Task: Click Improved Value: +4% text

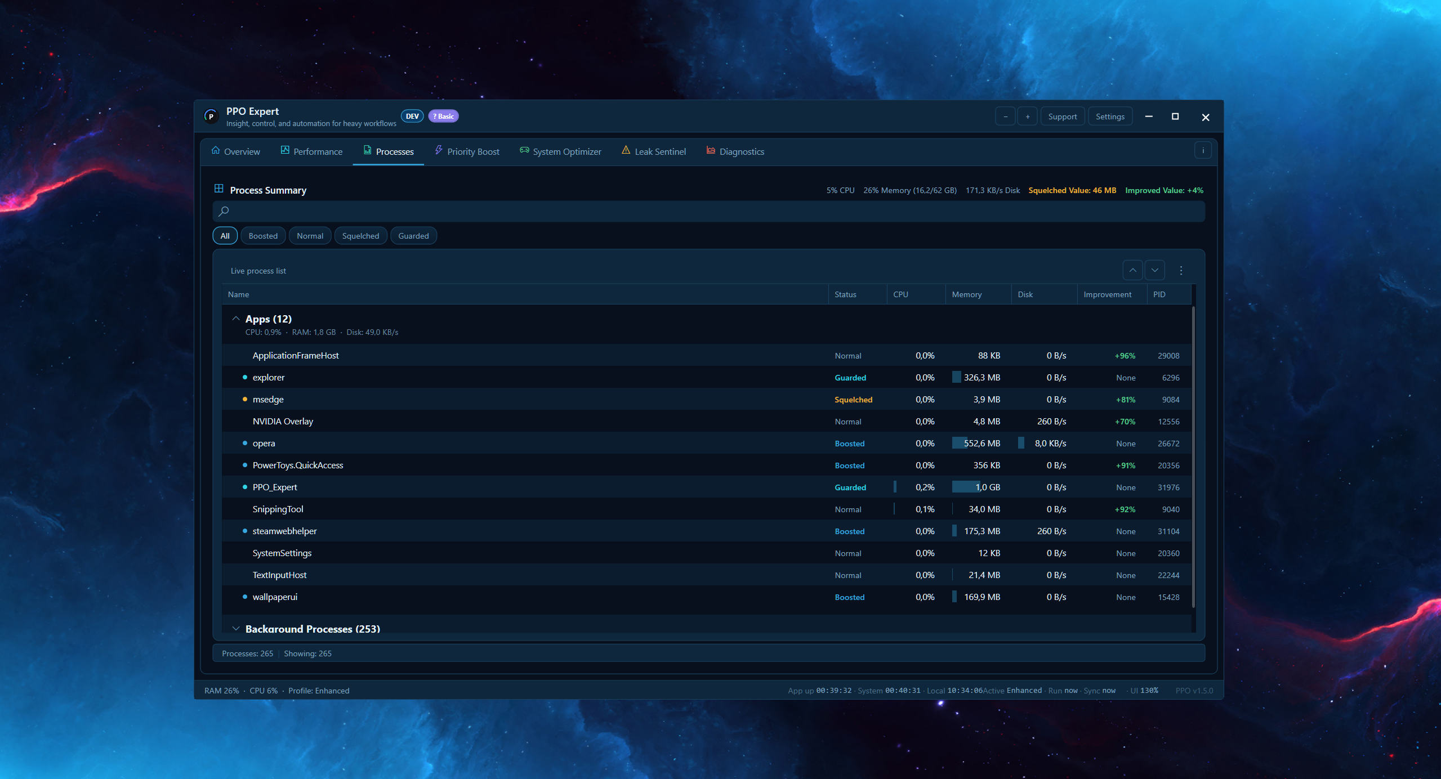Action: (1164, 190)
